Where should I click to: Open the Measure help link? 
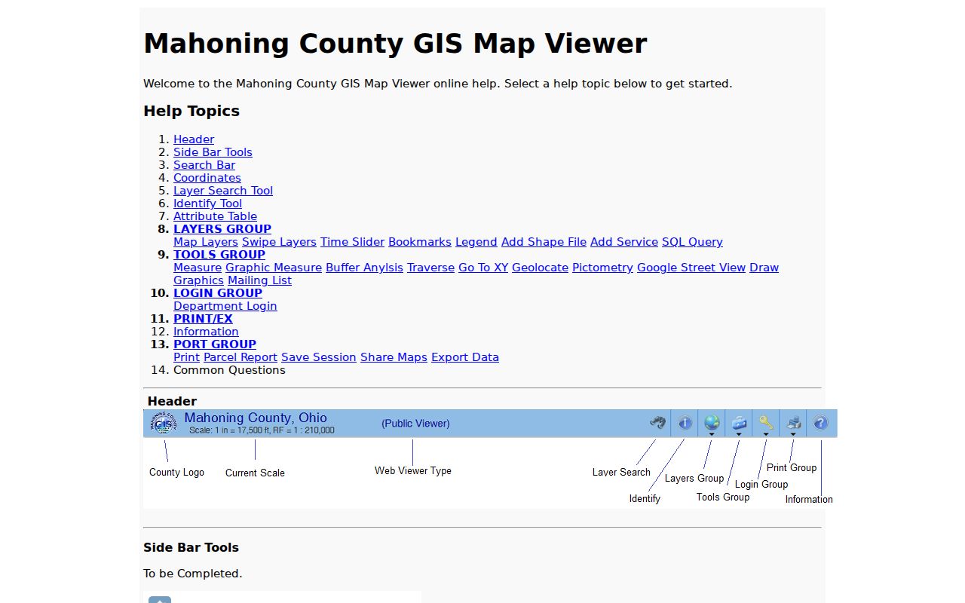tap(198, 268)
